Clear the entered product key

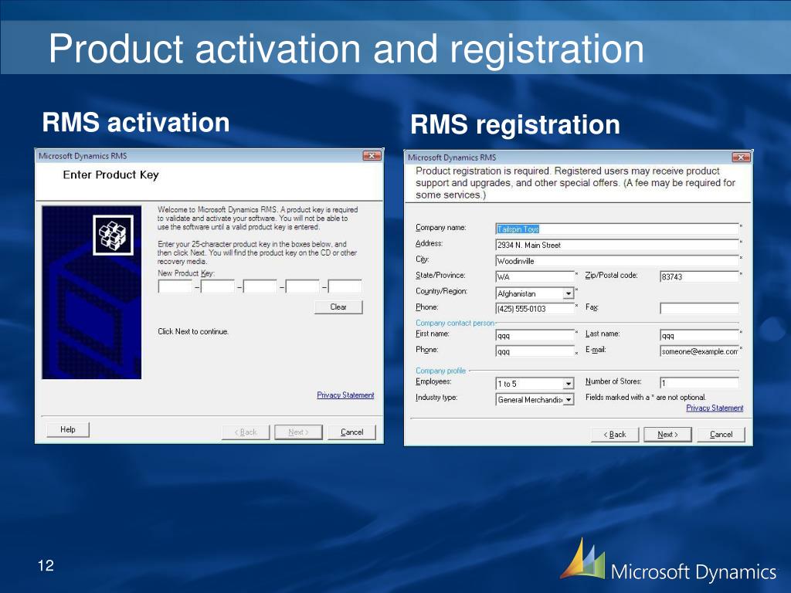click(338, 307)
